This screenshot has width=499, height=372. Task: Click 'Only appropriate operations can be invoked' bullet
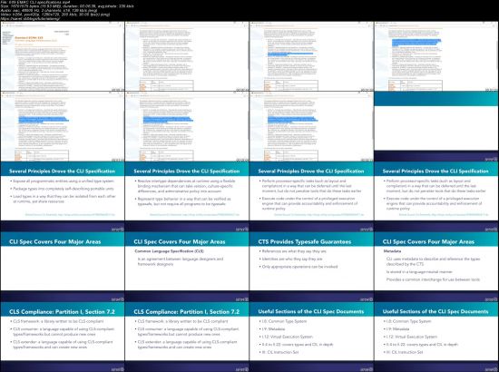point(298,267)
